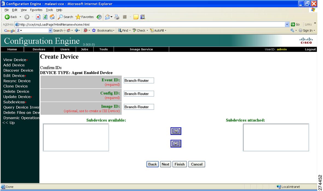Expand the Update Device submenu
The width and height of the screenshot is (323, 191).
31,97
